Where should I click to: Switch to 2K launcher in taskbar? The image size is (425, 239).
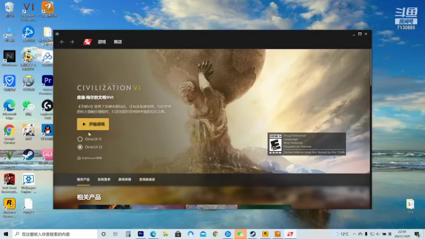[290, 234]
